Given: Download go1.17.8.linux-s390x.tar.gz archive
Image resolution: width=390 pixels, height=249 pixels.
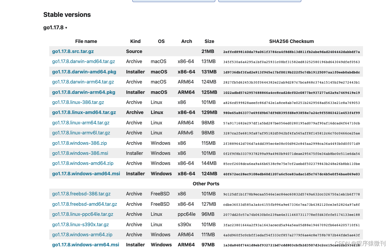Looking at the screenshot, I should pyautogui.click(x=80, y=225).
